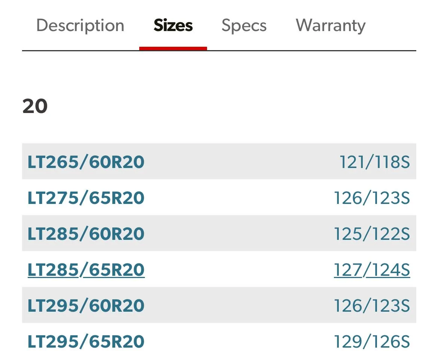Choose the LT275/65R20 tire size

pyautogui.click(x=86, y=198)
